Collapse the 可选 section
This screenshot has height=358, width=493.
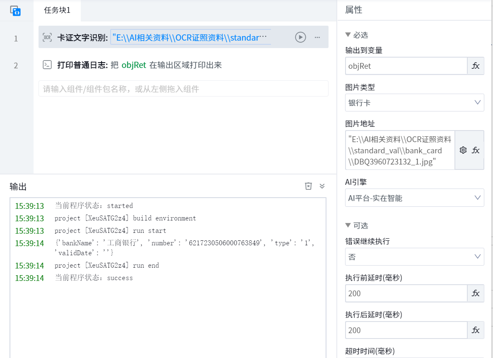pyautogui.click(x=348, y=226)
